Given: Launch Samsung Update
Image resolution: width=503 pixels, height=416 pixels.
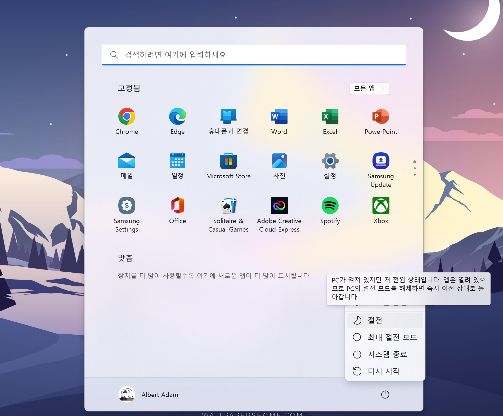Looking at the screenshot, I should pyautogui.click(x=381, y=170).
